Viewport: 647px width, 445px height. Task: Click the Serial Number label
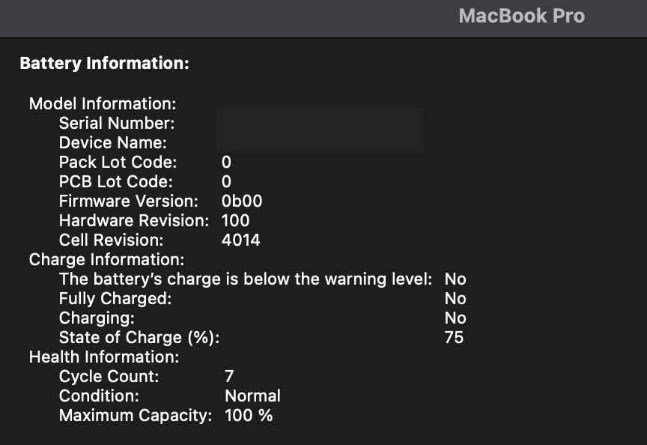click(117, 123)
